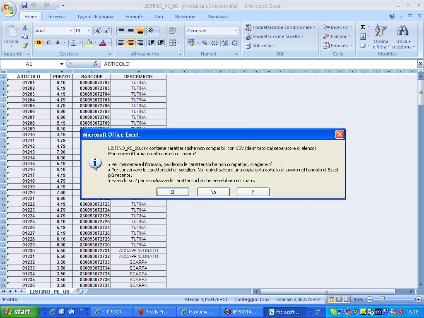This screenshot has height=318, width=424.
Task: Open the Dati ribbon tab
Action: [x=159, y=17]
